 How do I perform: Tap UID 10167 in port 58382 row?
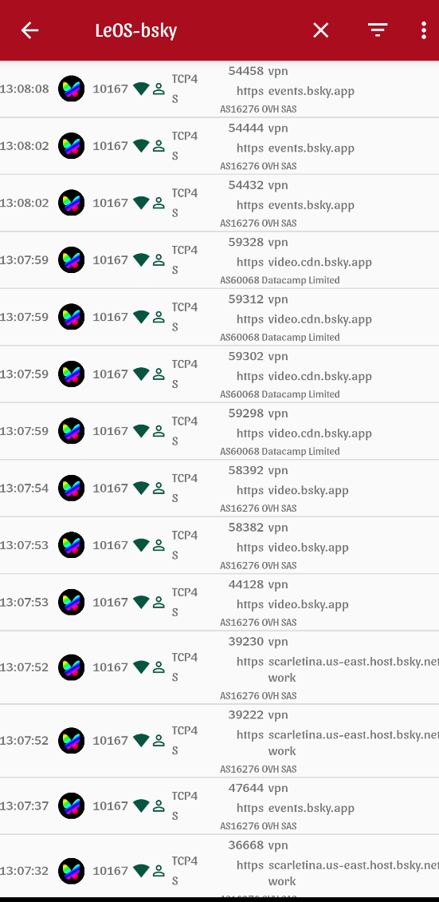[x=110, y=545]
